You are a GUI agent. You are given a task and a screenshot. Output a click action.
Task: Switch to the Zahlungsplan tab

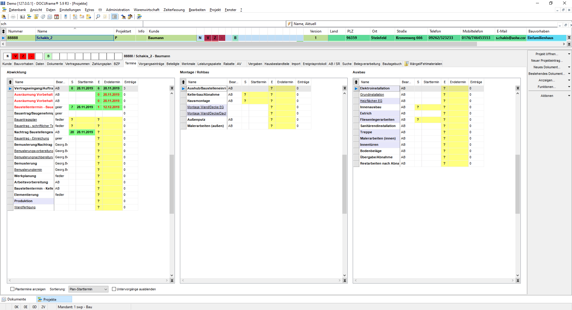coord(102,64)
